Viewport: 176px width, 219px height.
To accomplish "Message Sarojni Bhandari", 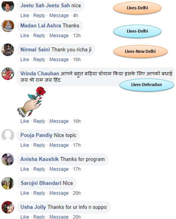I will (59, 193).
